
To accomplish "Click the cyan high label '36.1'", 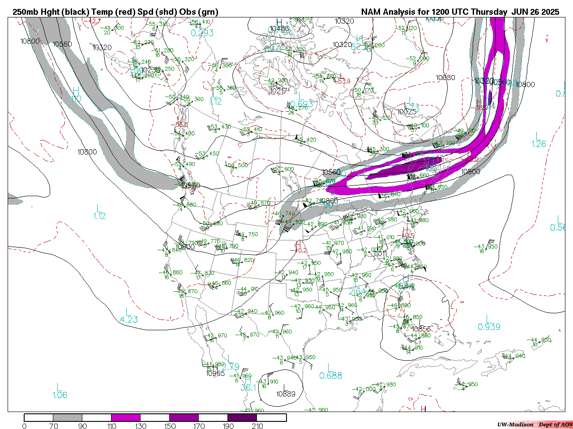I will click(248, 387).
